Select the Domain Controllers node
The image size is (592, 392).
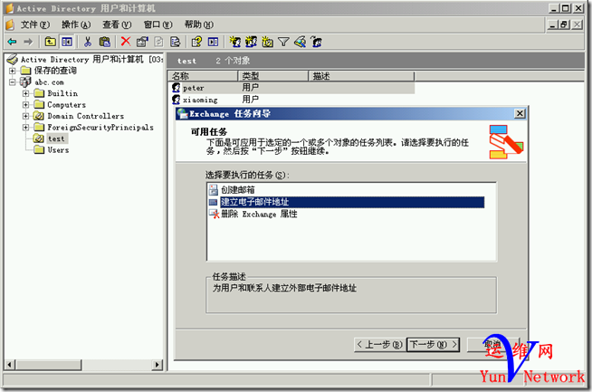click(86, 116)
